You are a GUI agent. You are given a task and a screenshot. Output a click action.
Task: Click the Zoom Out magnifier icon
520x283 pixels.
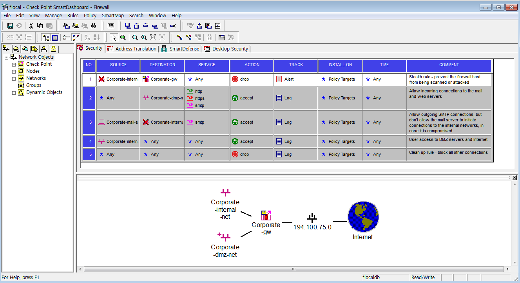135,38
